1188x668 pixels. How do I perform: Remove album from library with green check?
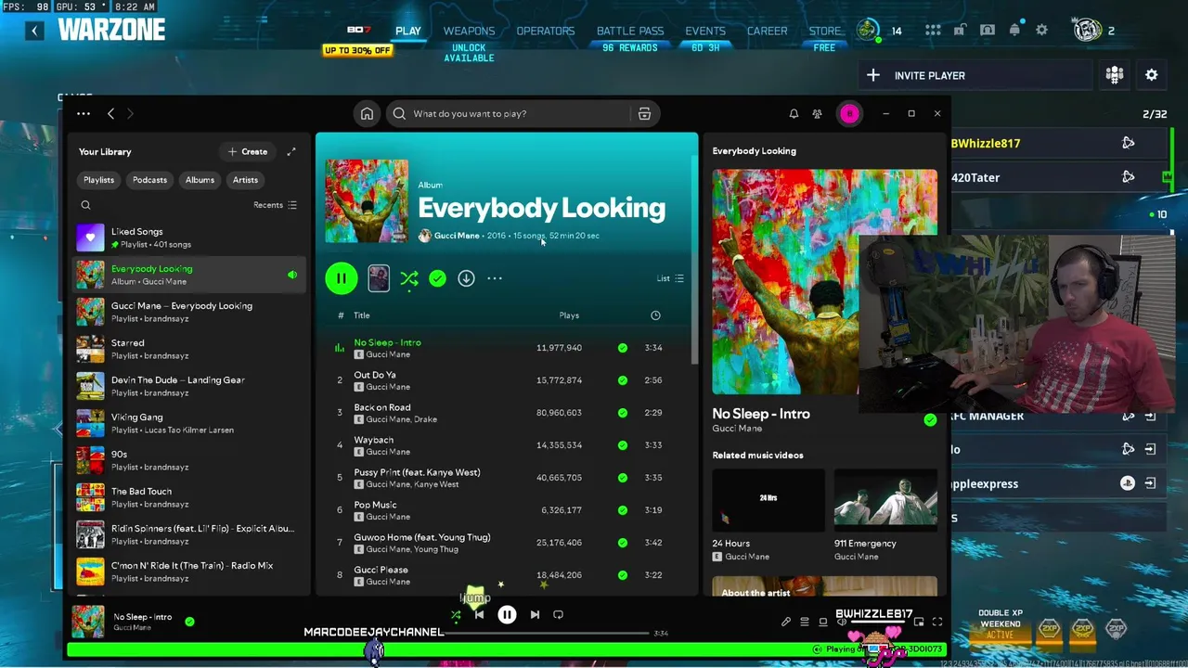(437, 278)
